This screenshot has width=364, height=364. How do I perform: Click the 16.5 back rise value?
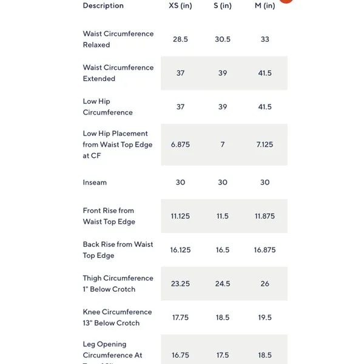[x=223, y=250]
